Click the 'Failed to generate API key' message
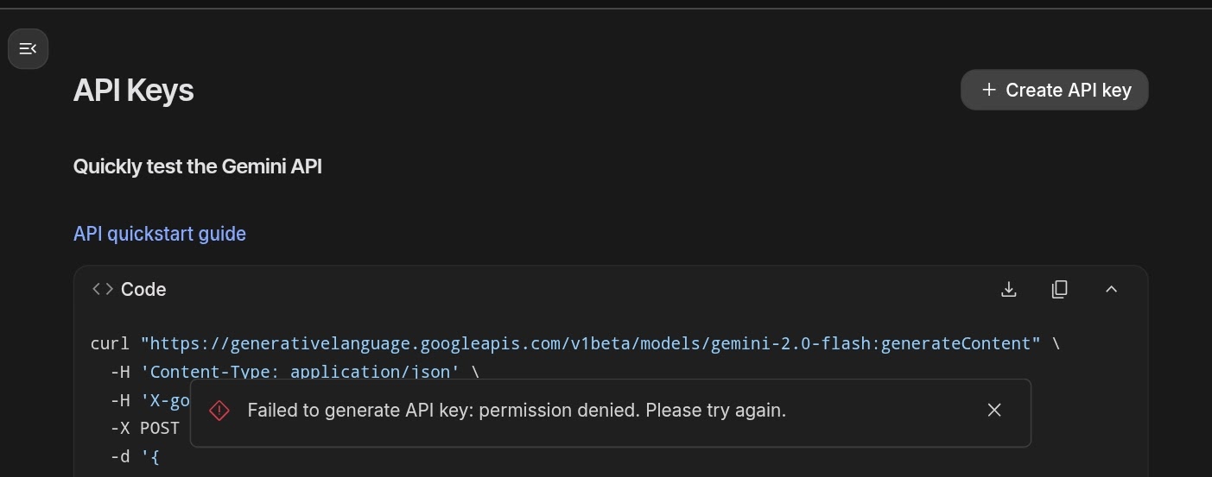Image resolution: width=1212 pixels, height=477 pixels. [517, 410]
